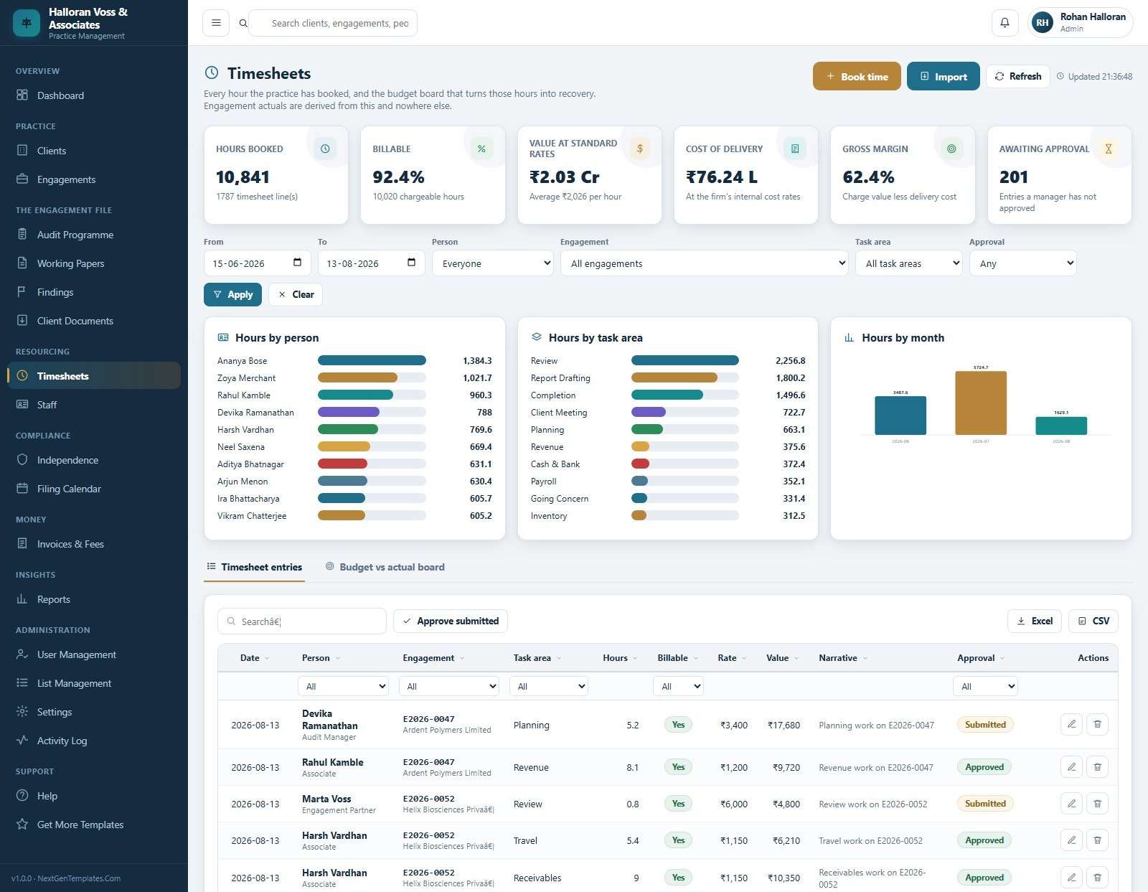
Task: Click the Gross Margin target icon
Action: tap(951, 149)
